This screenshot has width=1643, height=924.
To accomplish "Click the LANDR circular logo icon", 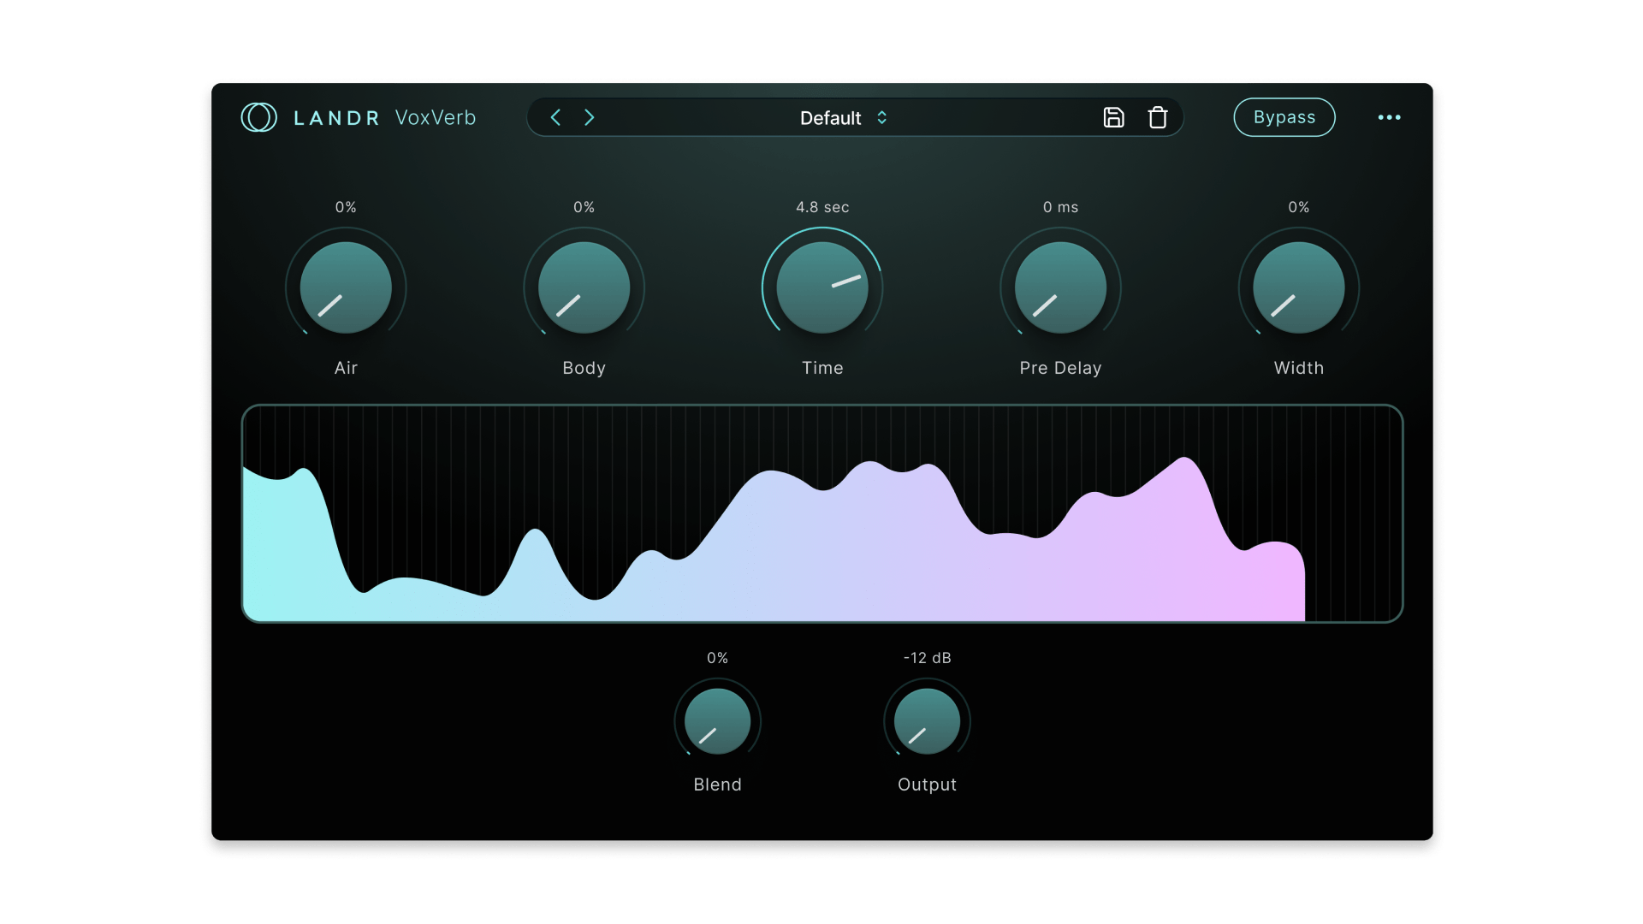I will coord(258,117).
